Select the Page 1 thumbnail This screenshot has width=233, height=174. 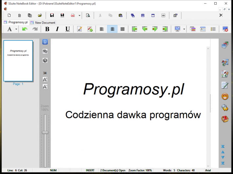(18, 61)
